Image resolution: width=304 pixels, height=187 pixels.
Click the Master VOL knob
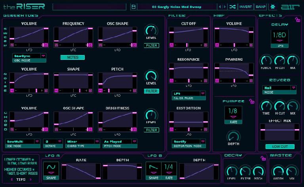point(292,171)
